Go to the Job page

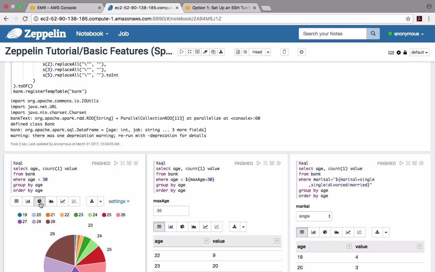click(x=123, y=34)
